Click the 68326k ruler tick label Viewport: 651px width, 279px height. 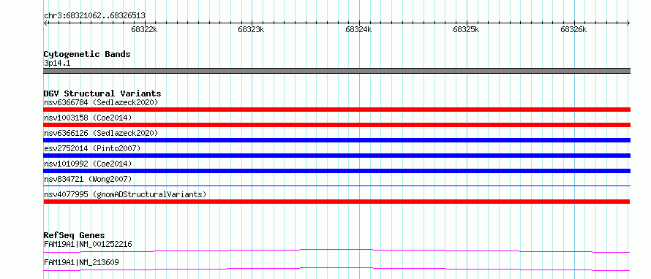click(x=573, y=29)
